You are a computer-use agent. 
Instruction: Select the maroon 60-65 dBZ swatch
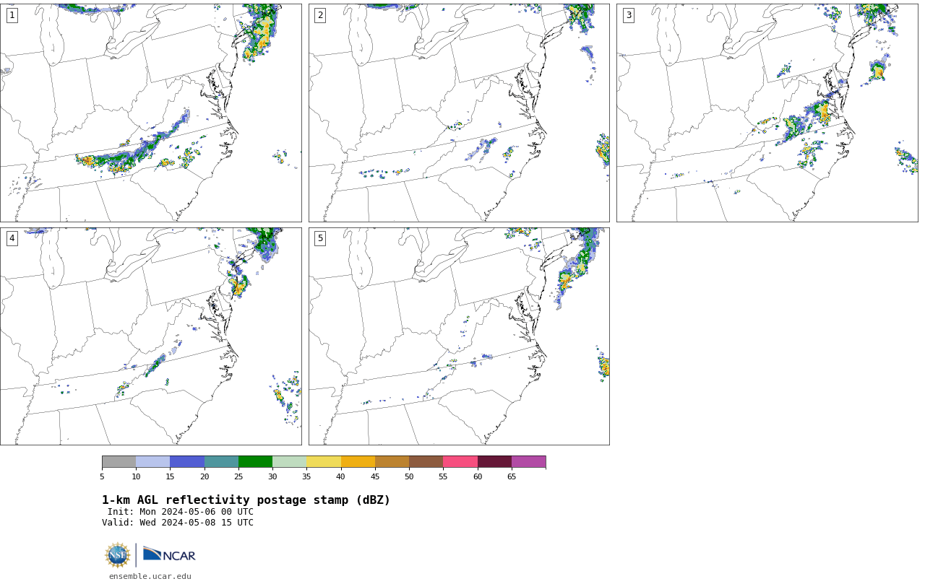coord(494,462)
